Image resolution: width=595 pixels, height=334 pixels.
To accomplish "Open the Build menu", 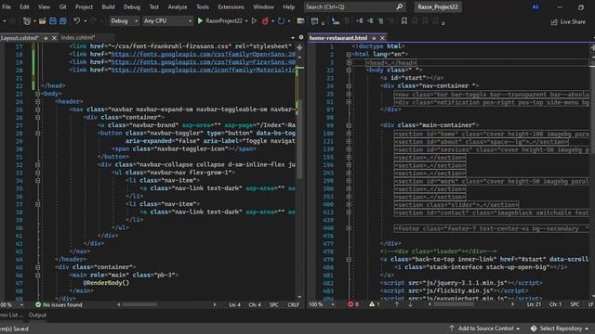I will pos(108,6).
